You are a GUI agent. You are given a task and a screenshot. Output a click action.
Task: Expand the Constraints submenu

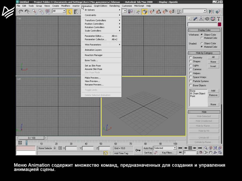pos(101,15)
